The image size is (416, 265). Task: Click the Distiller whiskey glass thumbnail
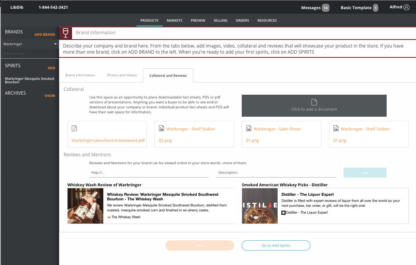(x=260, y=206)
